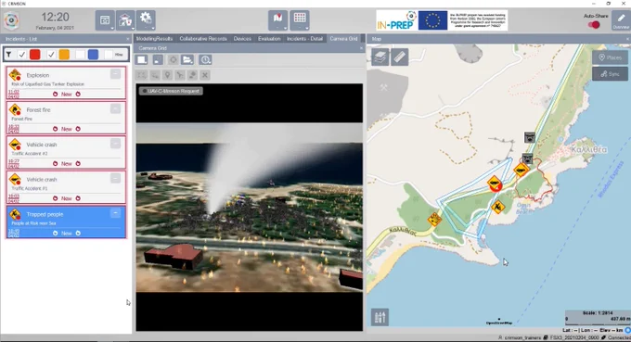The height and width of the screenshot is (342, 631).
Task: Click the red priority color swatch
Action: point(35,55)
